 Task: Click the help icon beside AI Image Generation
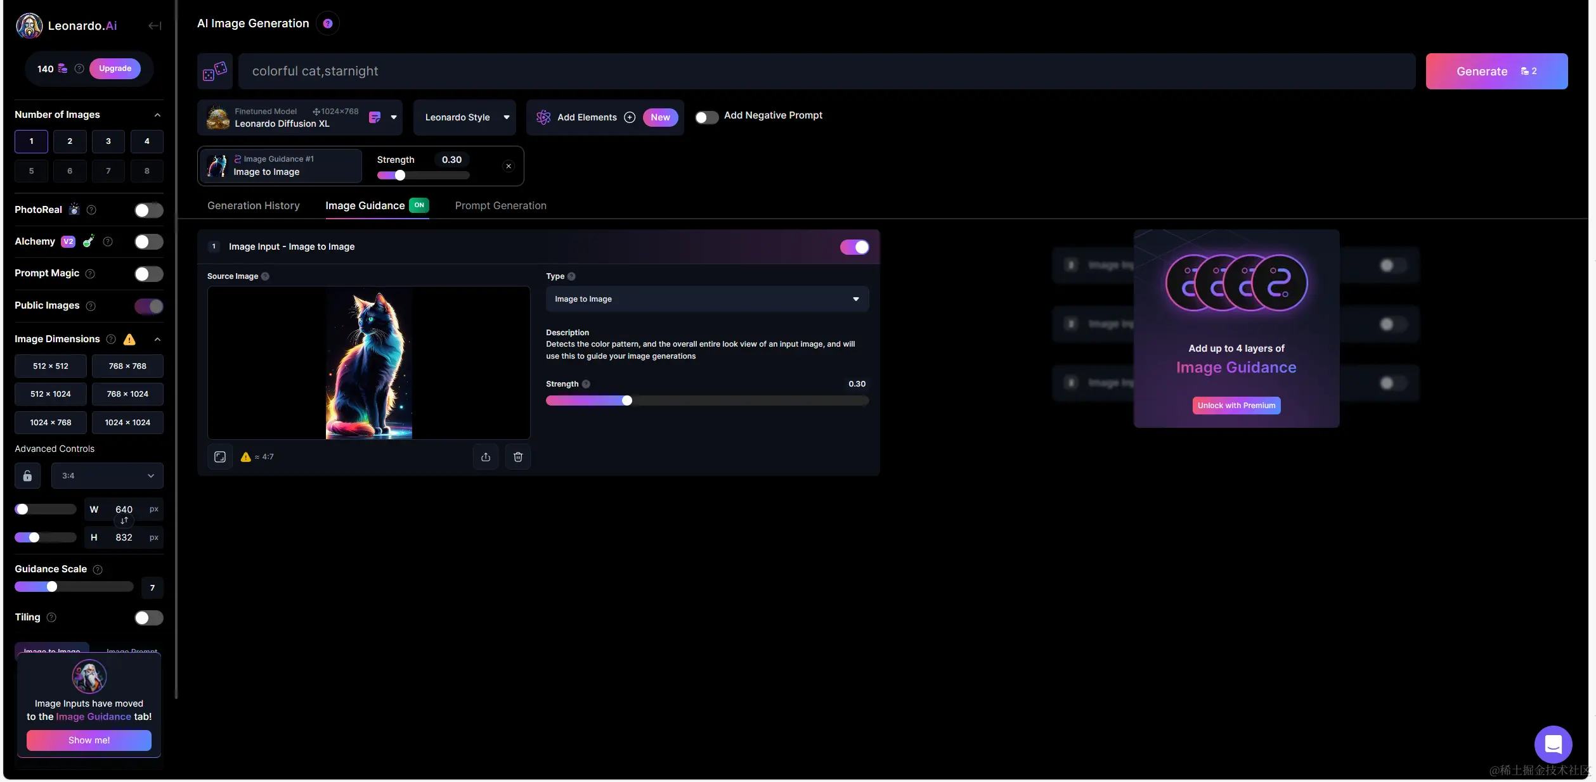[328, 23]
